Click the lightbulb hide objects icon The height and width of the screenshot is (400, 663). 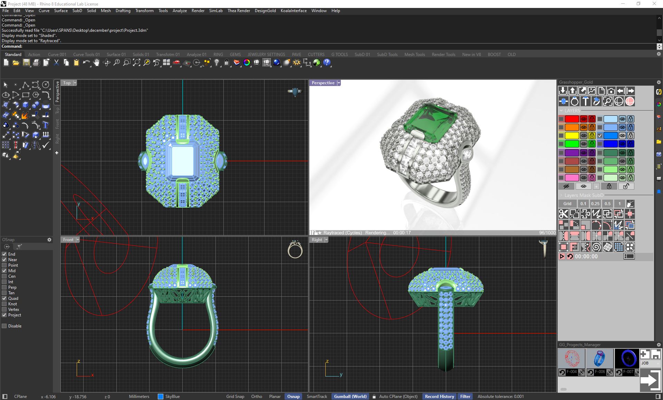click(217, 63)
